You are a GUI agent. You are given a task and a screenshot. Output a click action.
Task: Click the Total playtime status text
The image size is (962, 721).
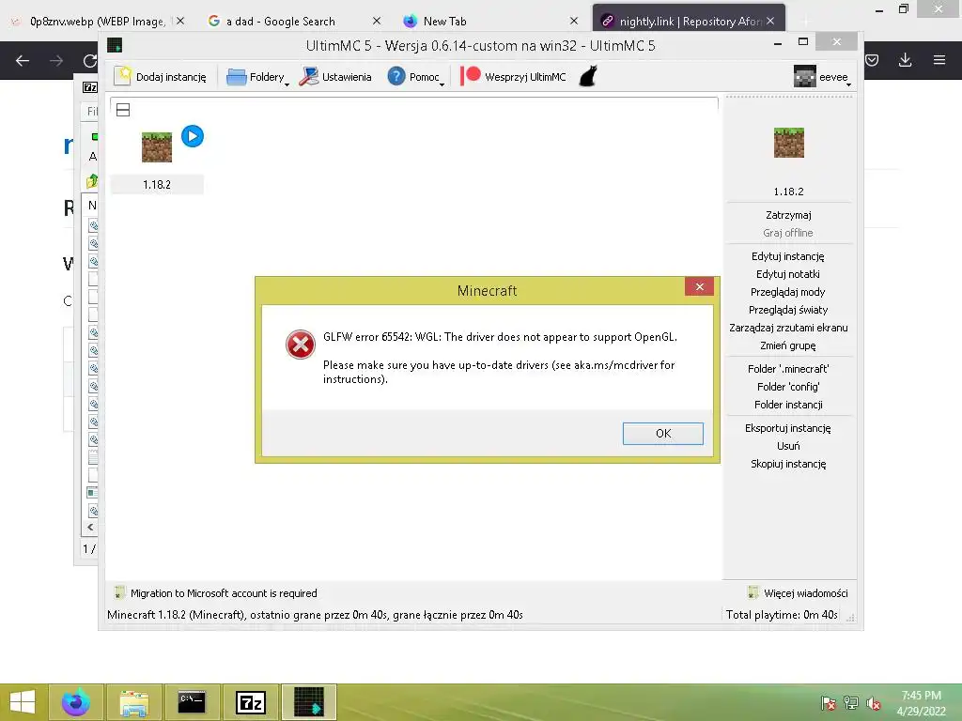782,615
